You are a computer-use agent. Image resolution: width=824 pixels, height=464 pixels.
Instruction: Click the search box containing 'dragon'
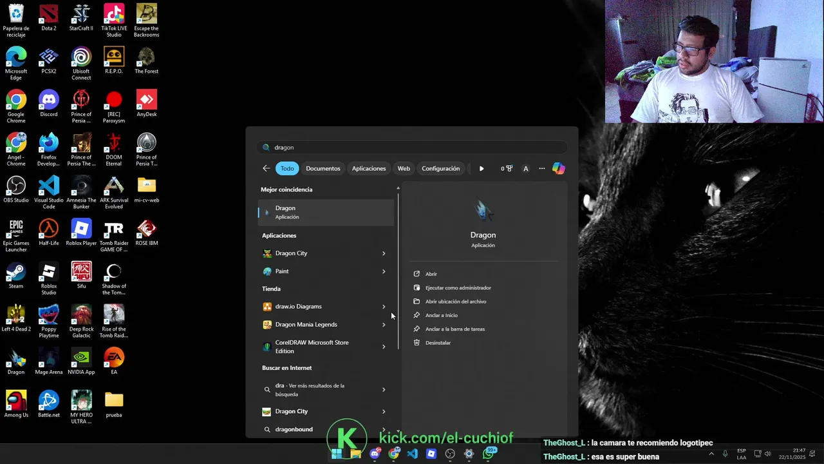click(412, 148)
